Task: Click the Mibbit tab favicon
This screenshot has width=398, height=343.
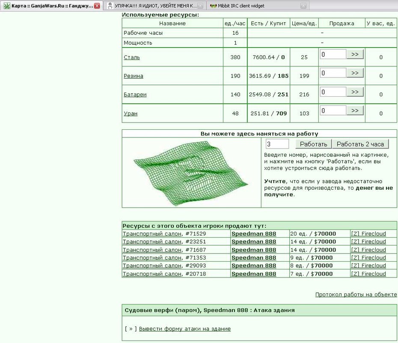Action: coord(214,6)
